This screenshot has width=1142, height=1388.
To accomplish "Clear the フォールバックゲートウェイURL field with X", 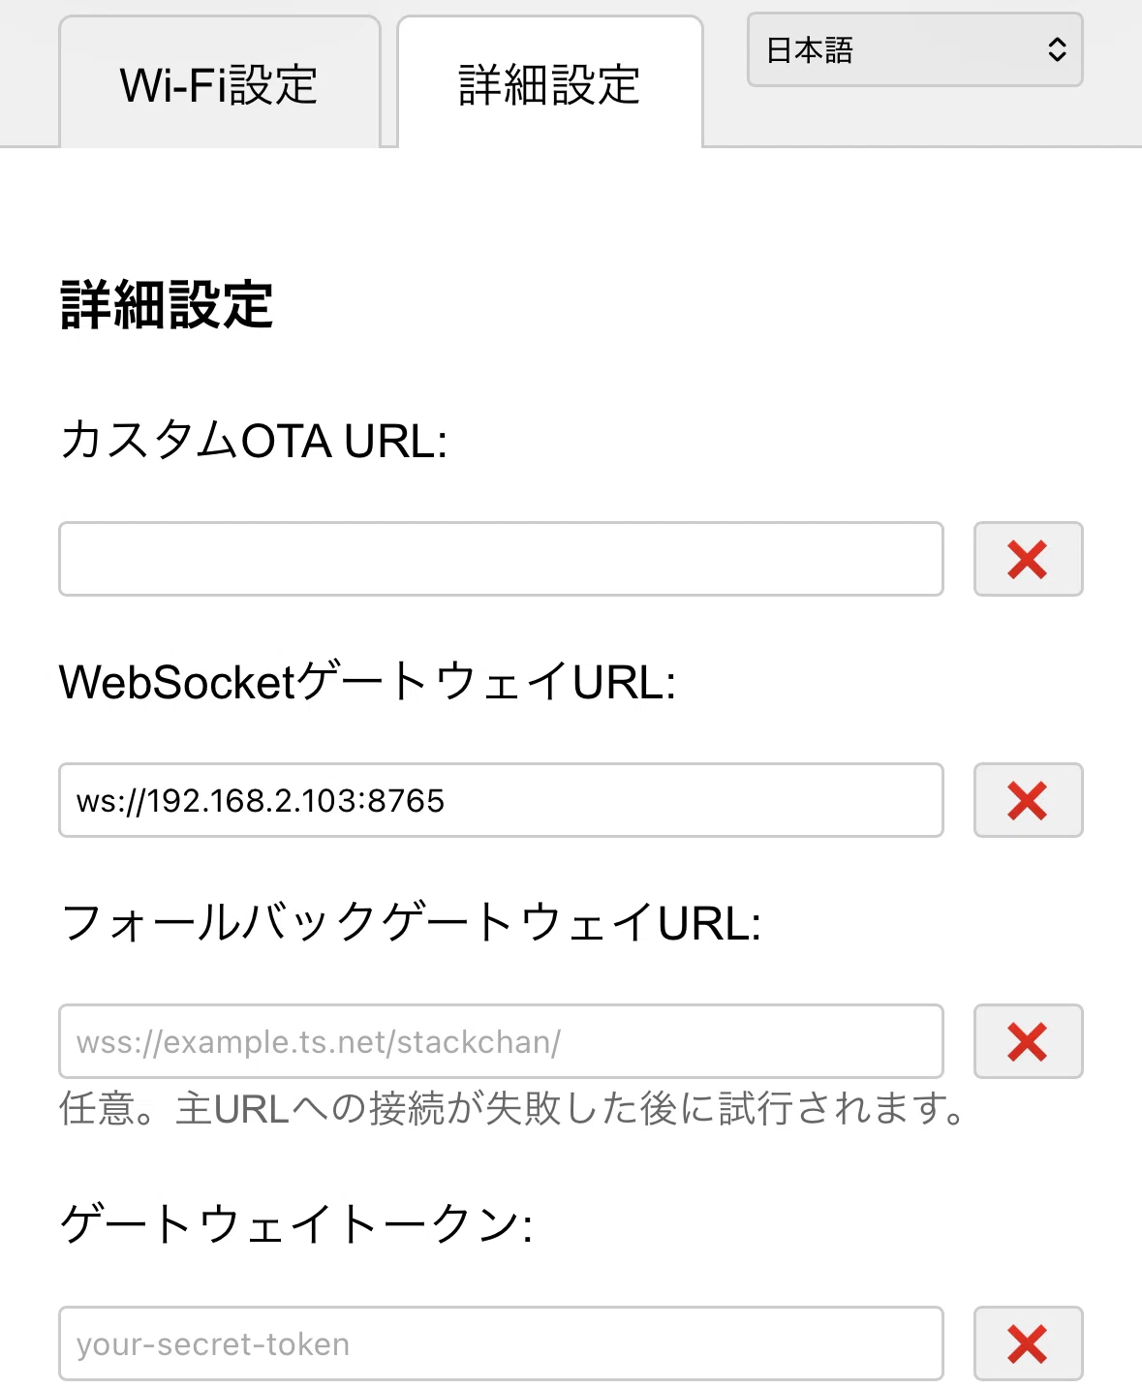I will click(x=1028, y=1041).
